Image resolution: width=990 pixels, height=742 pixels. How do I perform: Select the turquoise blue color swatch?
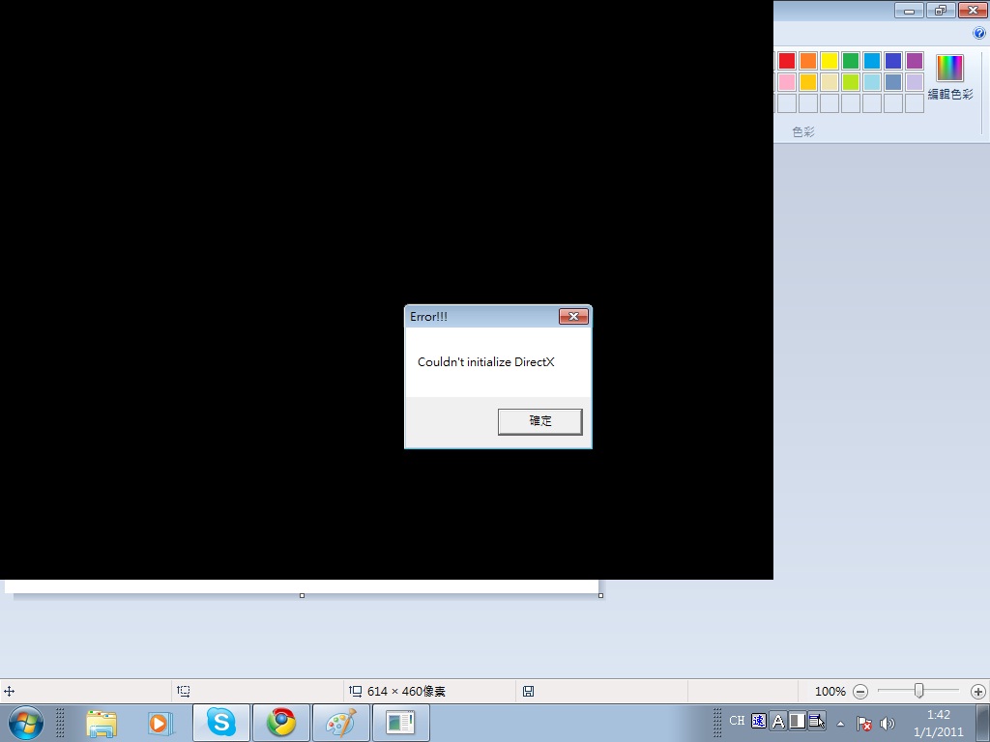coord(872,61)
